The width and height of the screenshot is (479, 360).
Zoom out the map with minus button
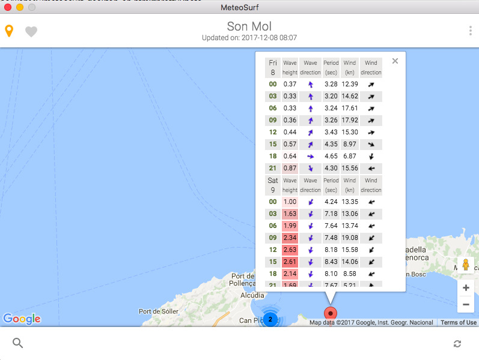[x=466, y=304]
